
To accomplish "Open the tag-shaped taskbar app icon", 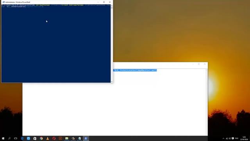I will pos(73,138).
